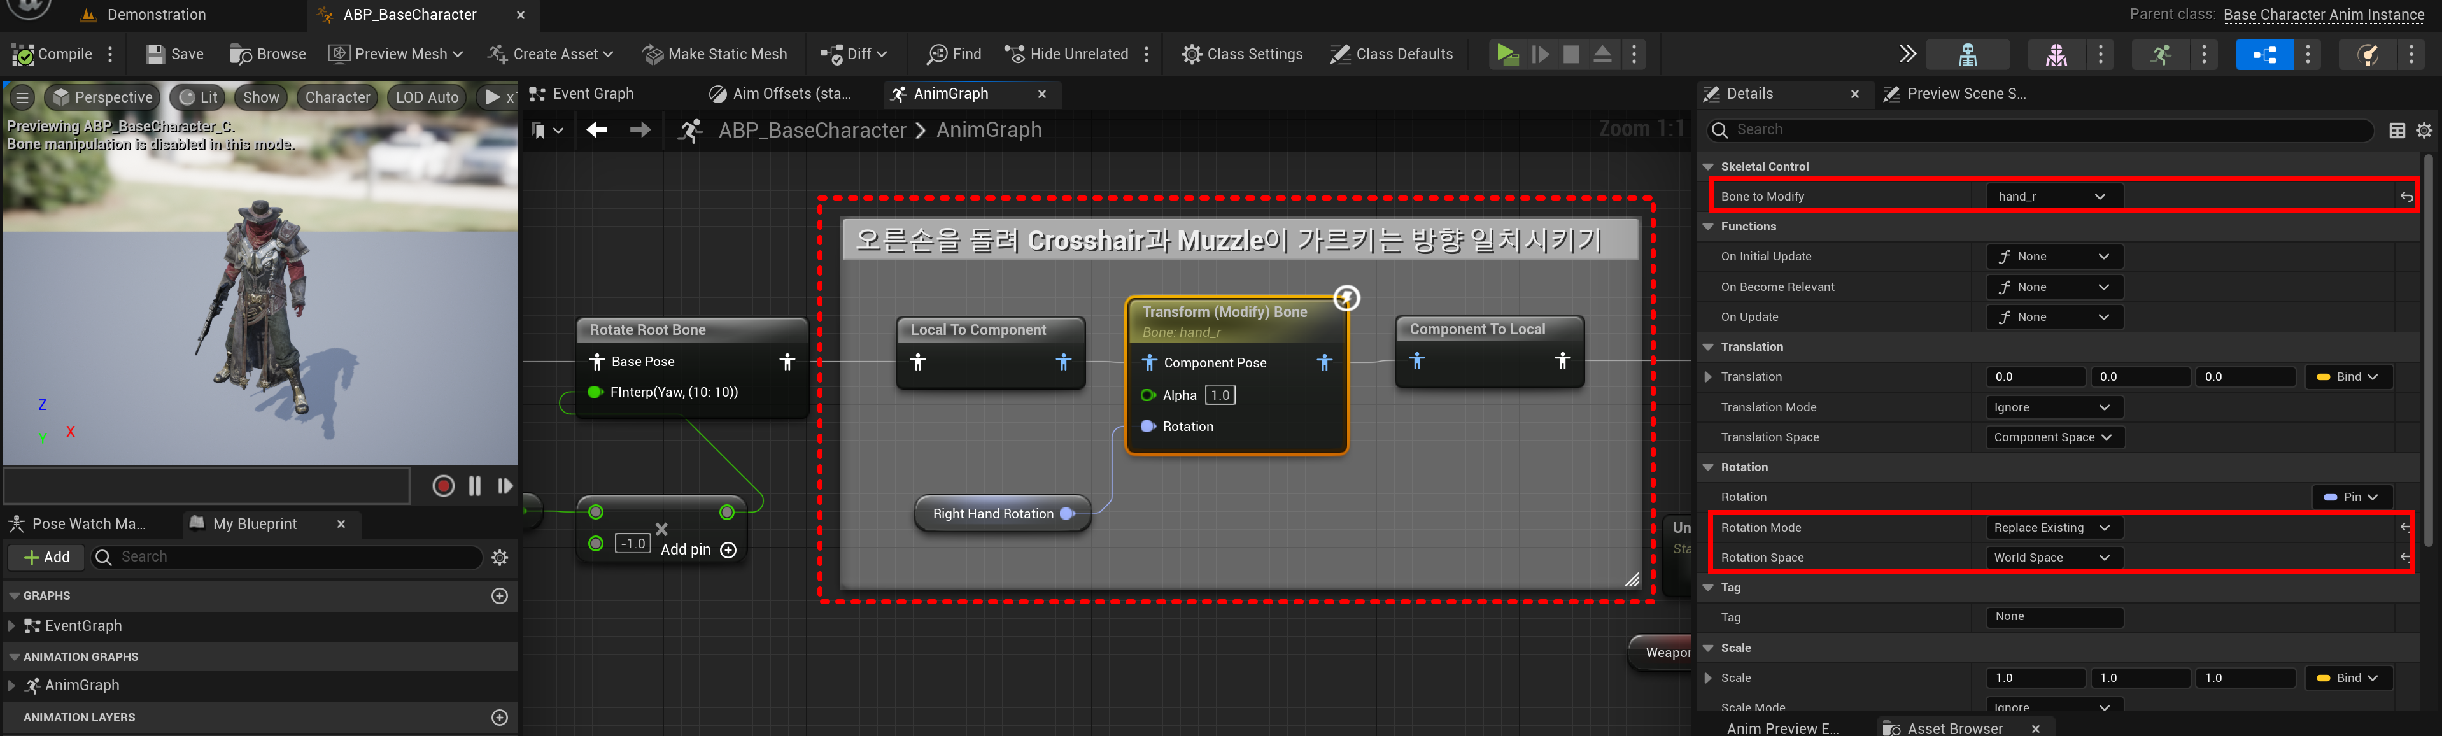Open the Bone to Modify dropdown
2442x736 pixels.
[2053, 196]
